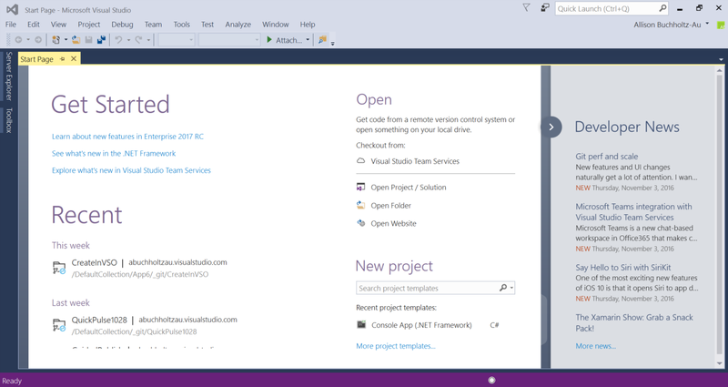
Task: Click the Quick Launch magnifier icon
Action: [662, 8]
